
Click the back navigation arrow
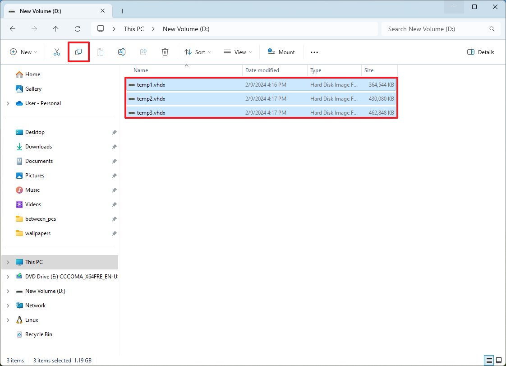coord(13,28)
